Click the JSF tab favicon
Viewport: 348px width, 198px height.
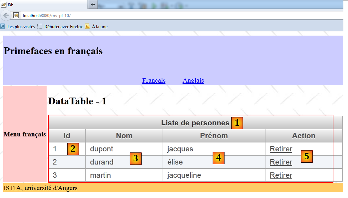[x=4, y=4]
